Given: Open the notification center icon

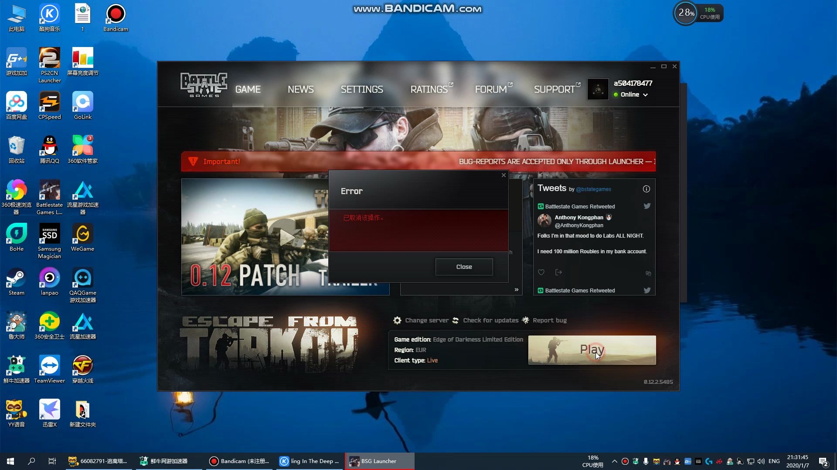Looking at the screenshot, I should [823, 461].
